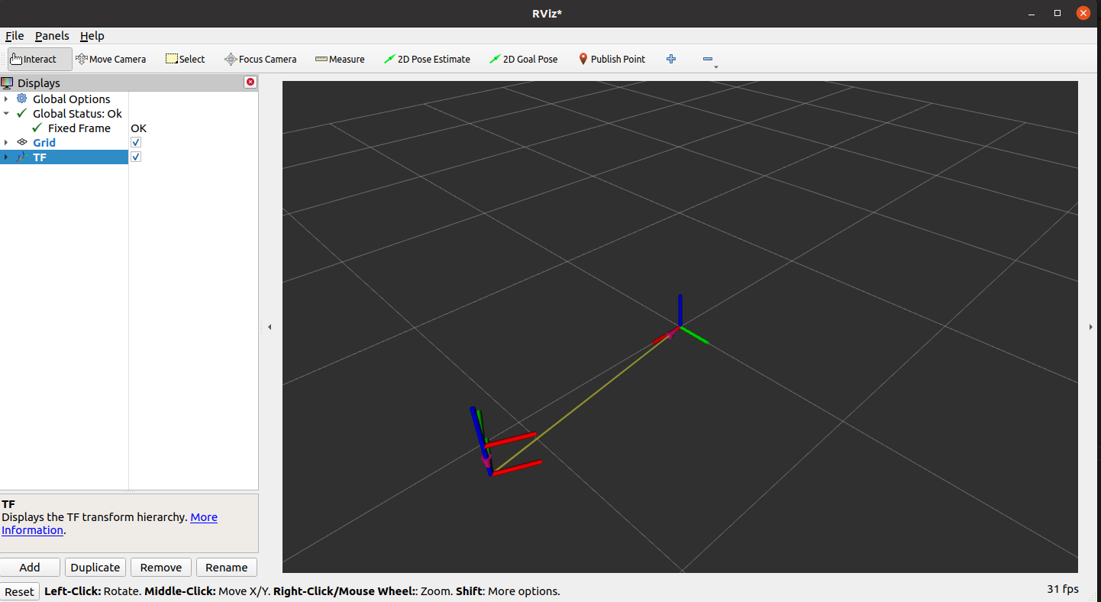Click the Rename button

[227, 567]
